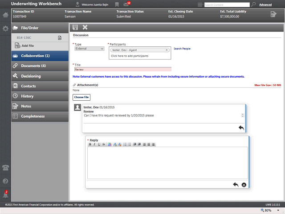This screenshot has height=214, width=285.
Task: Click Add File under File/Order
Action: 24,45
